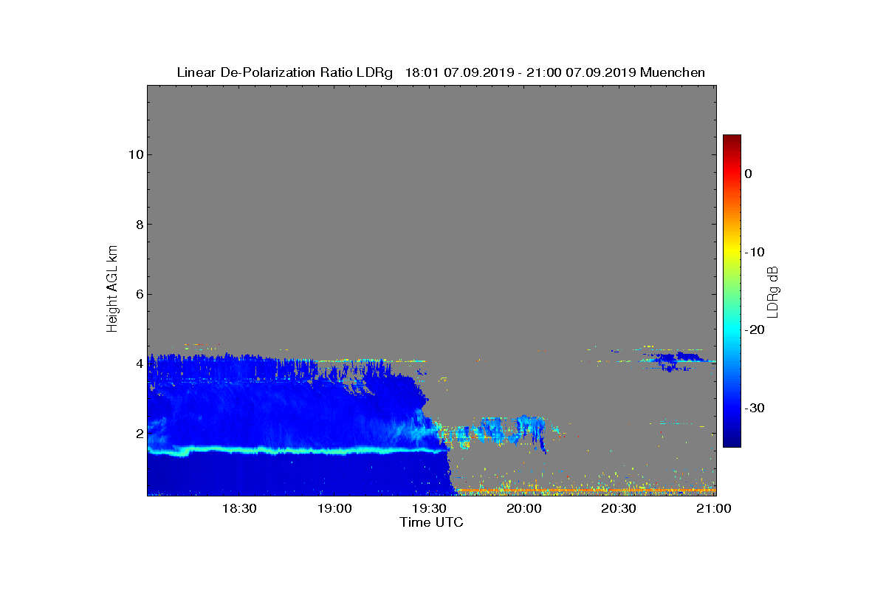This screenshot has height=591, width=886.
Task: Click the 19:30 time tick label
Action: coord(429,509)
